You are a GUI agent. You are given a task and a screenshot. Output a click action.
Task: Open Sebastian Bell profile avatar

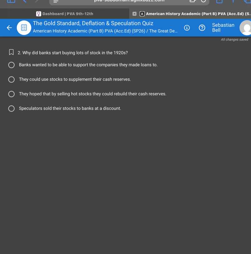[246, 28]
